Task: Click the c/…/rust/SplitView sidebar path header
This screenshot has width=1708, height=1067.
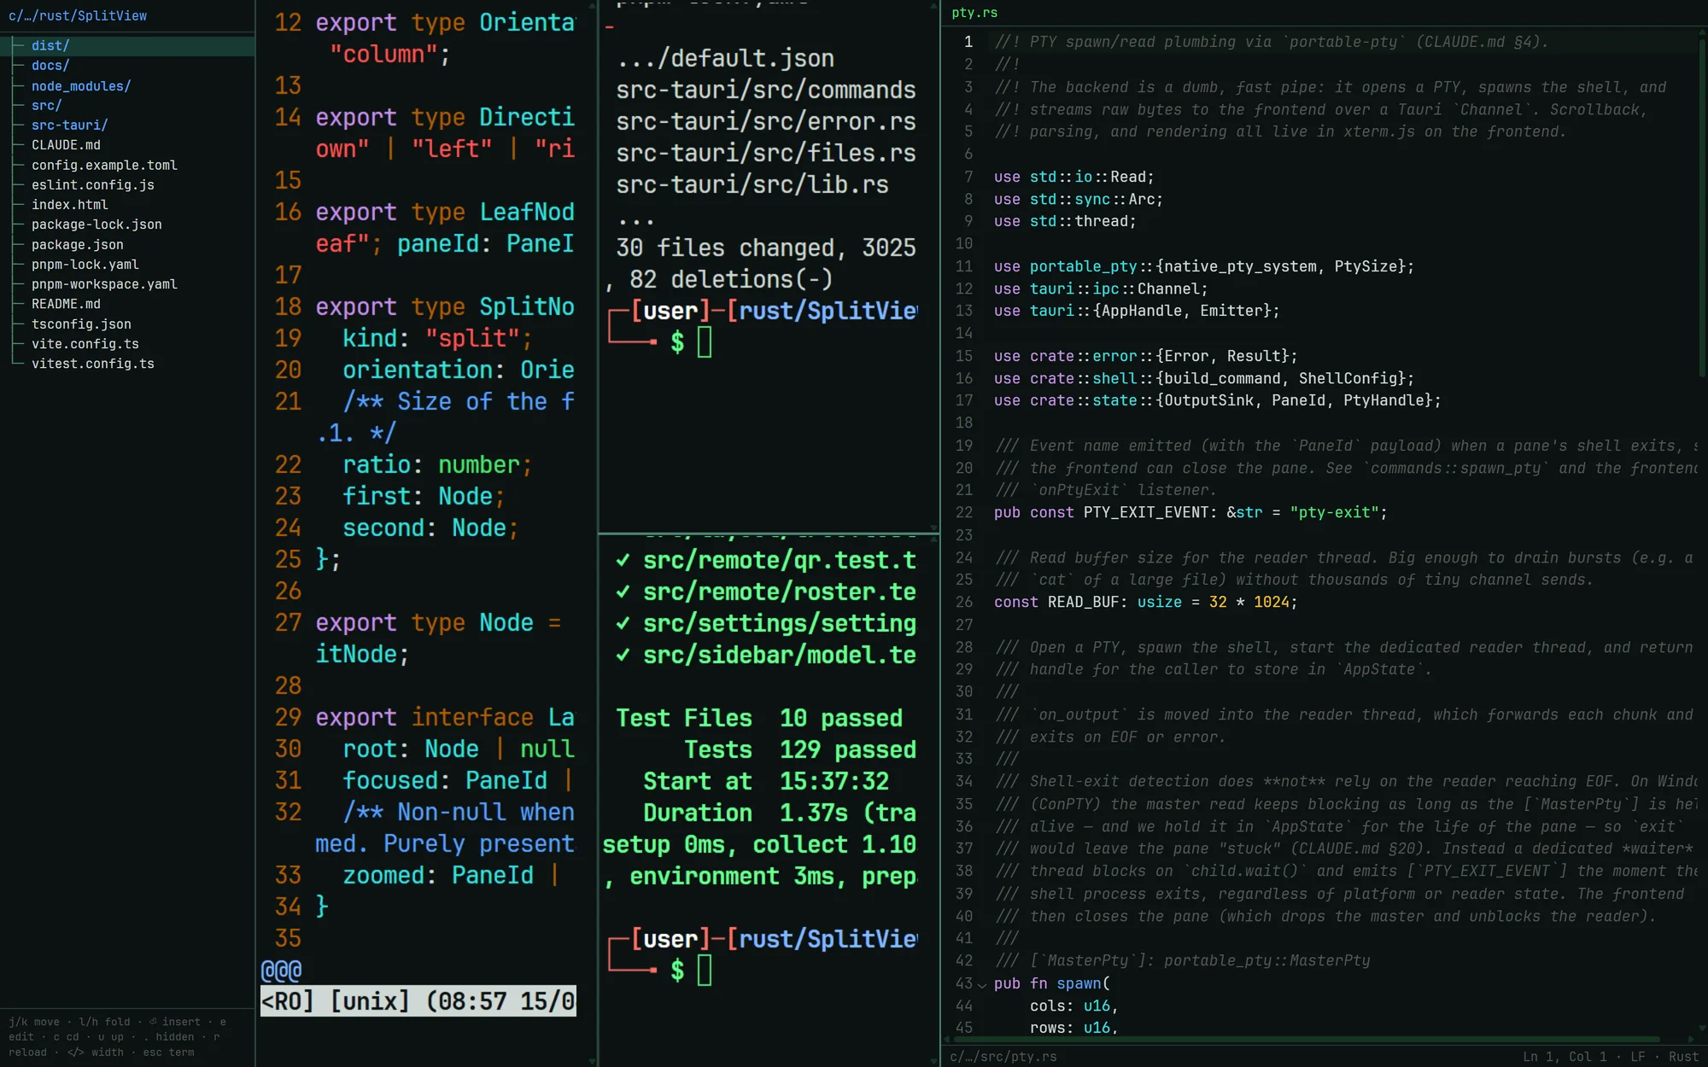Action: [x=78, y=15]
